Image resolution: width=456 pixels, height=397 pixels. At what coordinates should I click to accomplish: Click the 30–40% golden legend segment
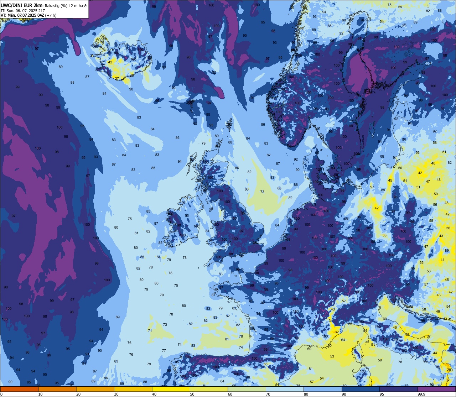click(133, 389)
